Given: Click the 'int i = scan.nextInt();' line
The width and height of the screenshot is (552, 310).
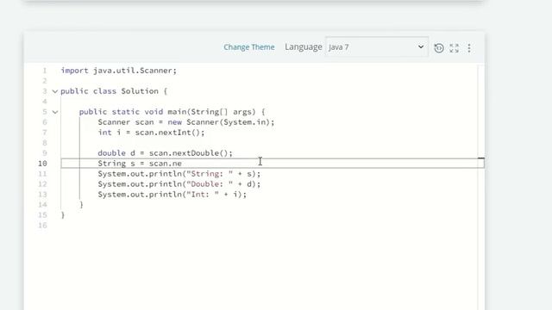Looking at the screenshot, I should (151, 133).
